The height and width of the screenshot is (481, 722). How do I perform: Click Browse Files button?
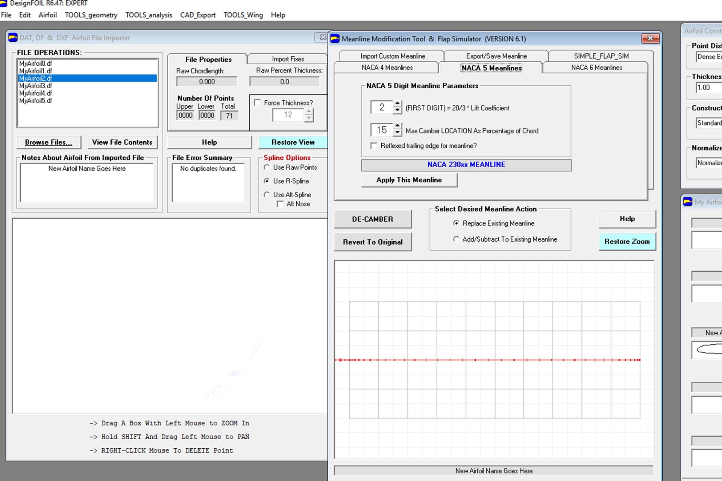[x=49, y=142]
